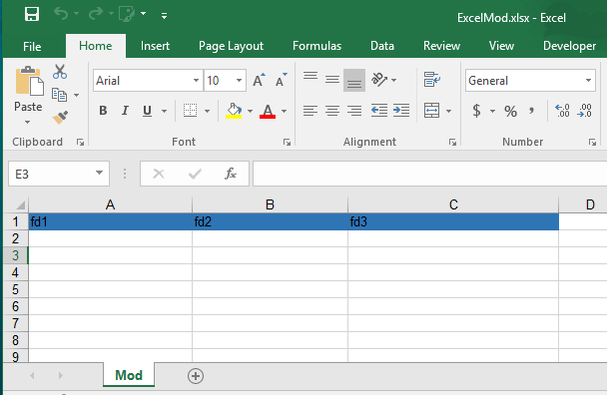Click into the formula bar

click(x=429, y=174)
